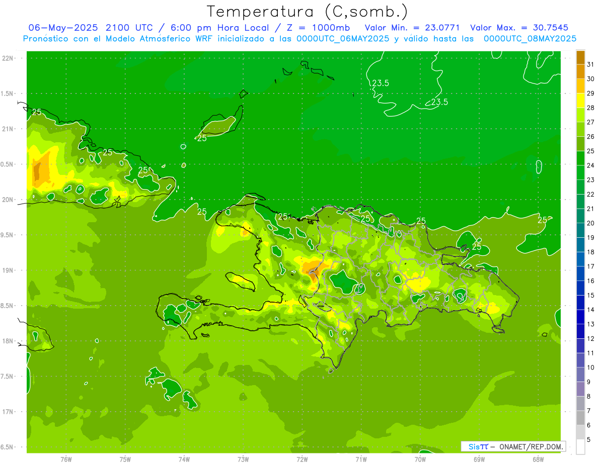Click the "74W" longitude axis label

(x=184, y=459)
